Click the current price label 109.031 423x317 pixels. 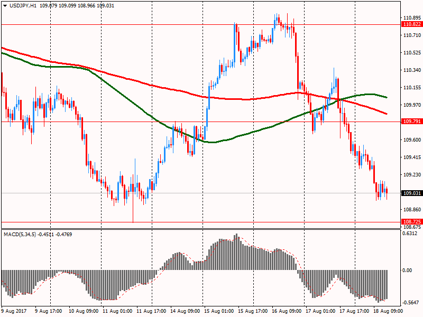point(412,193)
